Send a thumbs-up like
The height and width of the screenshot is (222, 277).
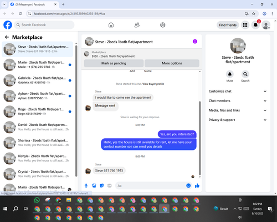197,185
